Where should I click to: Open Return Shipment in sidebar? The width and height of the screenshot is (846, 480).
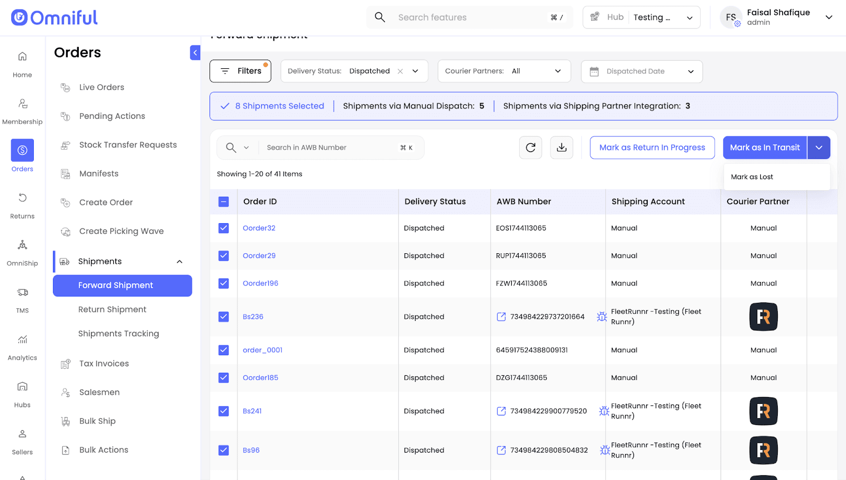[x=112, y=309]
